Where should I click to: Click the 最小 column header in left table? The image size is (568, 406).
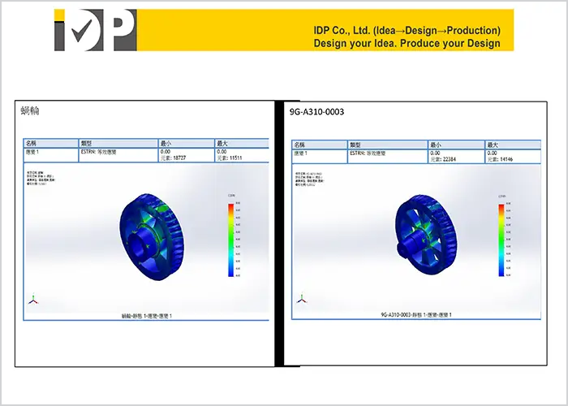[166, 143]
